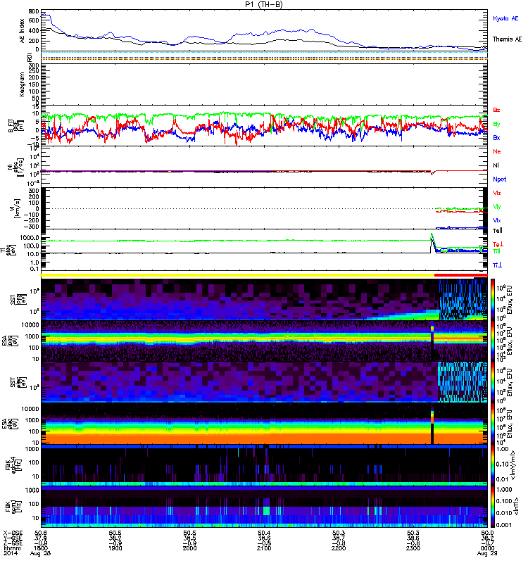Click the blue Ti perpendicular legend label

click(x=497, y=265)
